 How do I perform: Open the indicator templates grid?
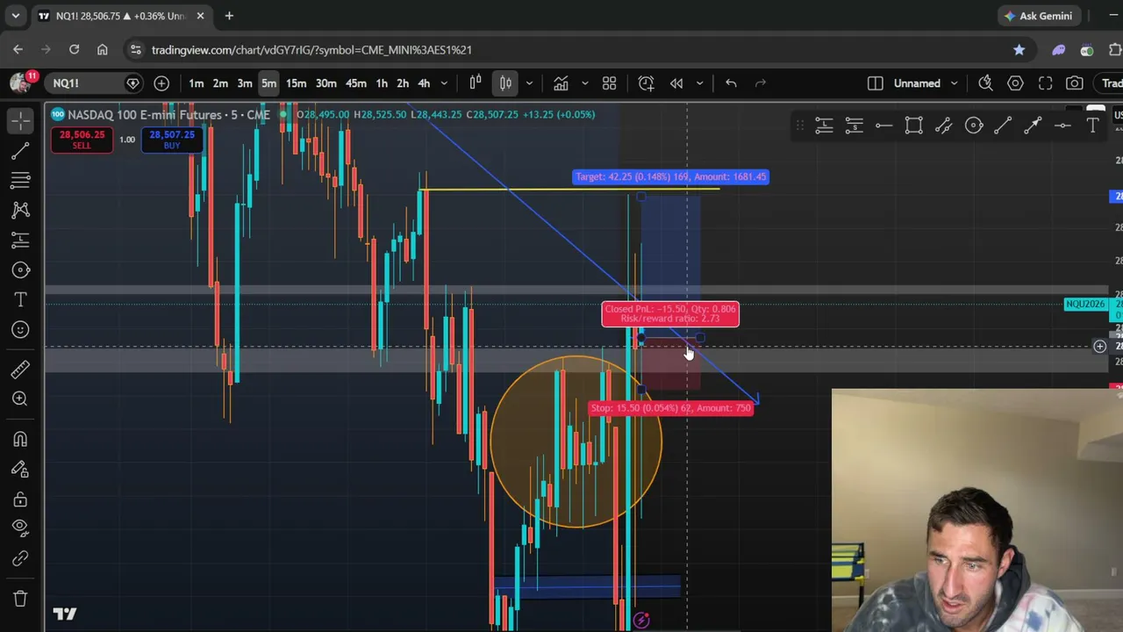click(x=609, y=83)
